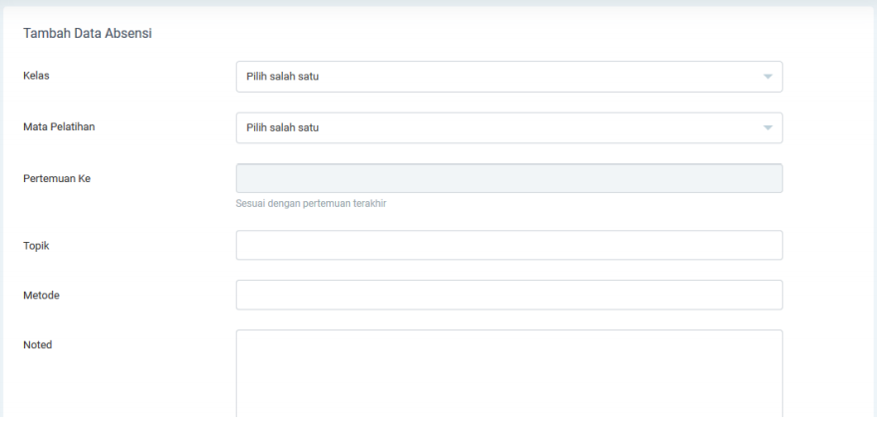
Task: Click the gray page strip above the form card
Action: click(439, 3)
